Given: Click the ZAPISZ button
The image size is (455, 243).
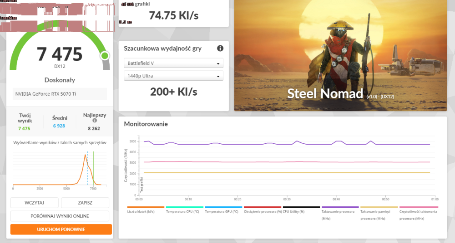Looking at the screenshot, I should tap(85, 203).
